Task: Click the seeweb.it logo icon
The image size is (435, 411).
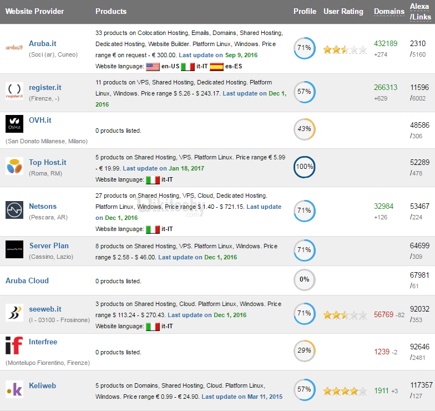Action: pos(14,313)
